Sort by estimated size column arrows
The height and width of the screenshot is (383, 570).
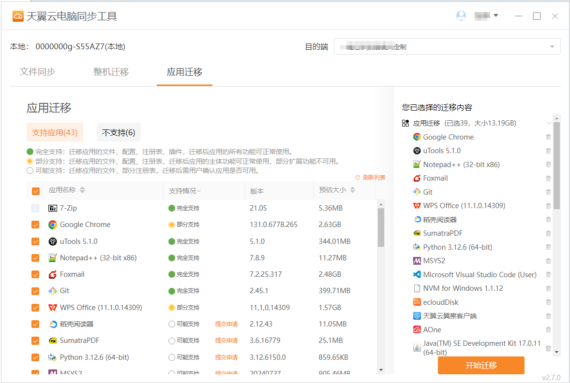click(352, 190)
